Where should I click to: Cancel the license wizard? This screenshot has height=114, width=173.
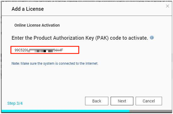click(x=149, y=101)
